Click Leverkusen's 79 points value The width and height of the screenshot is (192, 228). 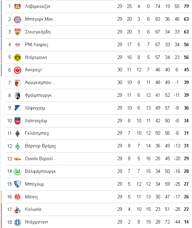[186, 6]
